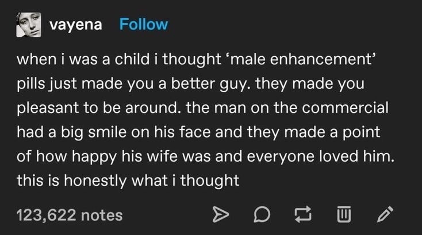The width and height of the screenshot is (422, 235).
Task: Click the text line beginning "had a big smile"
Action: point(199,132)
